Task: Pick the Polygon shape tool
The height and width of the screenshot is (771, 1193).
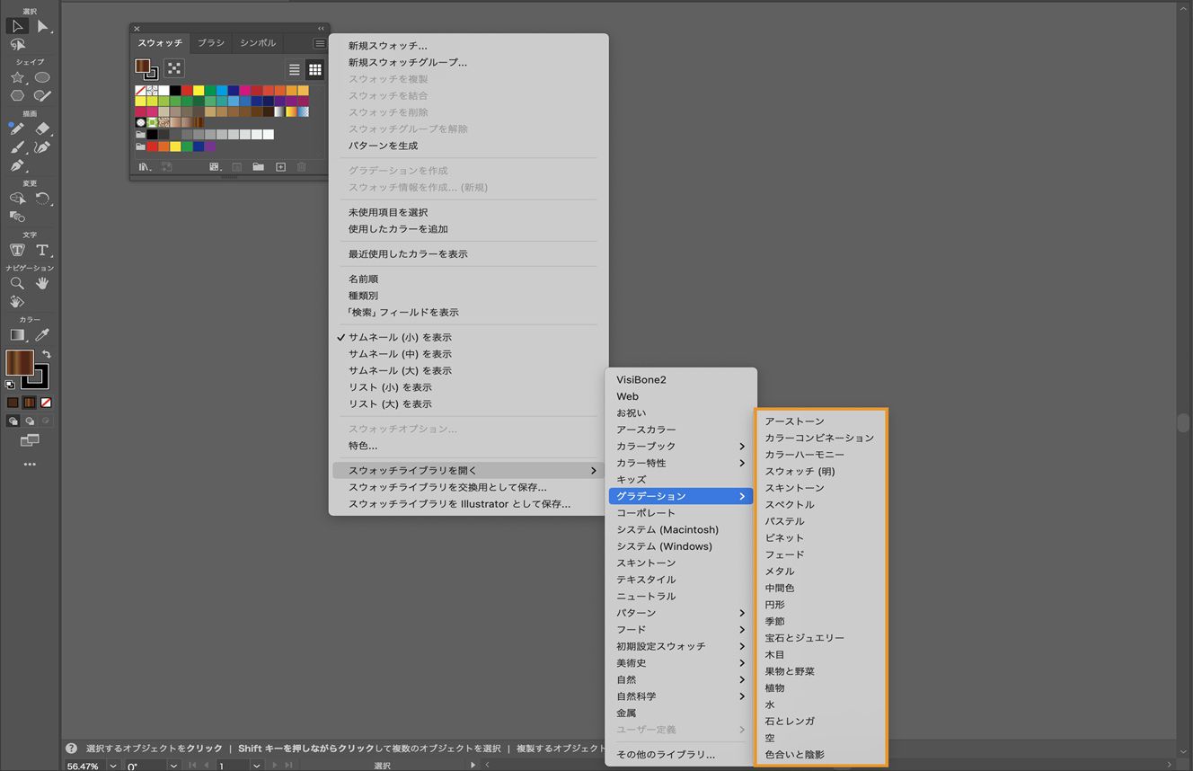Action: (x=17, y=95)
